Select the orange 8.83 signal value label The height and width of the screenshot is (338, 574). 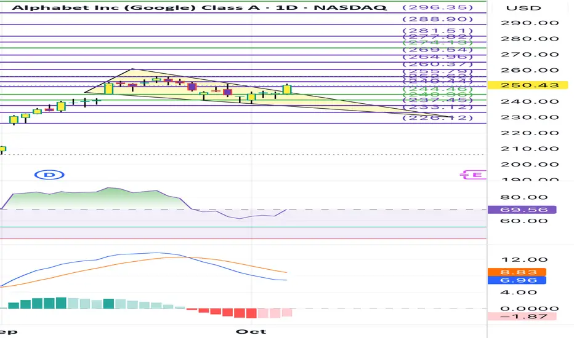517,272
